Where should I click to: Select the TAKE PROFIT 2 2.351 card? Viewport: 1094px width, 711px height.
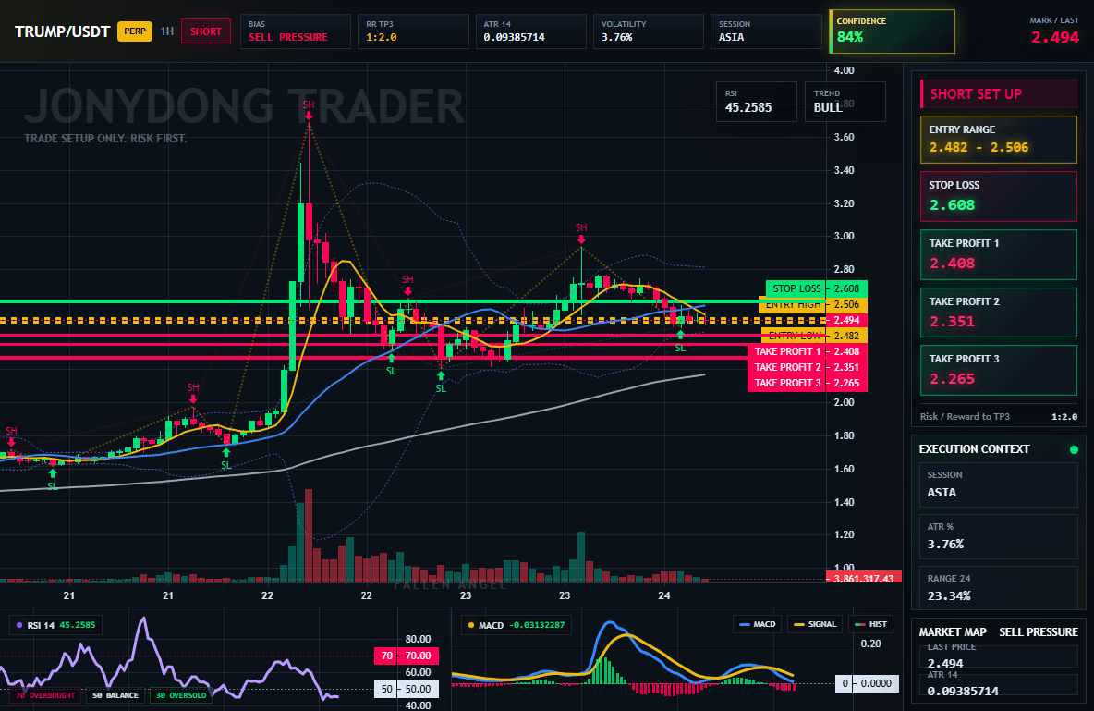point(999,313)
